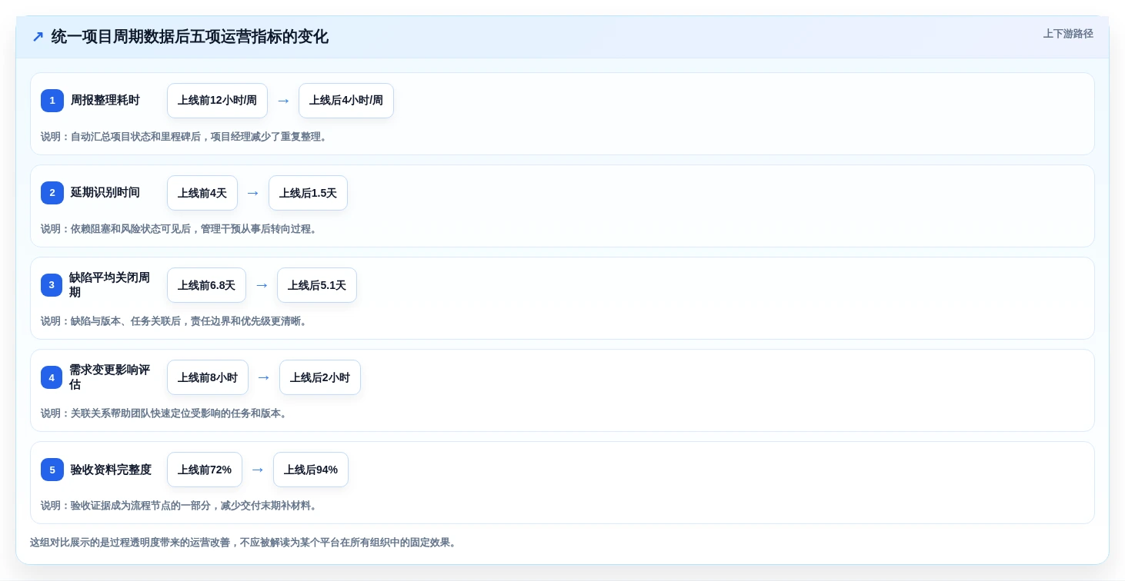1125x581 pixels.
Task: Select the 上线后5.1天 chip
Action: (317, 285)
